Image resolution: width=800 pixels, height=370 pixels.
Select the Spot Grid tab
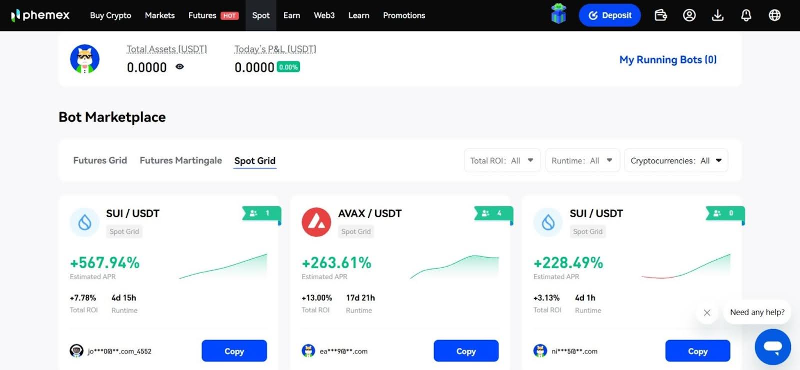(x=255, y=161)
